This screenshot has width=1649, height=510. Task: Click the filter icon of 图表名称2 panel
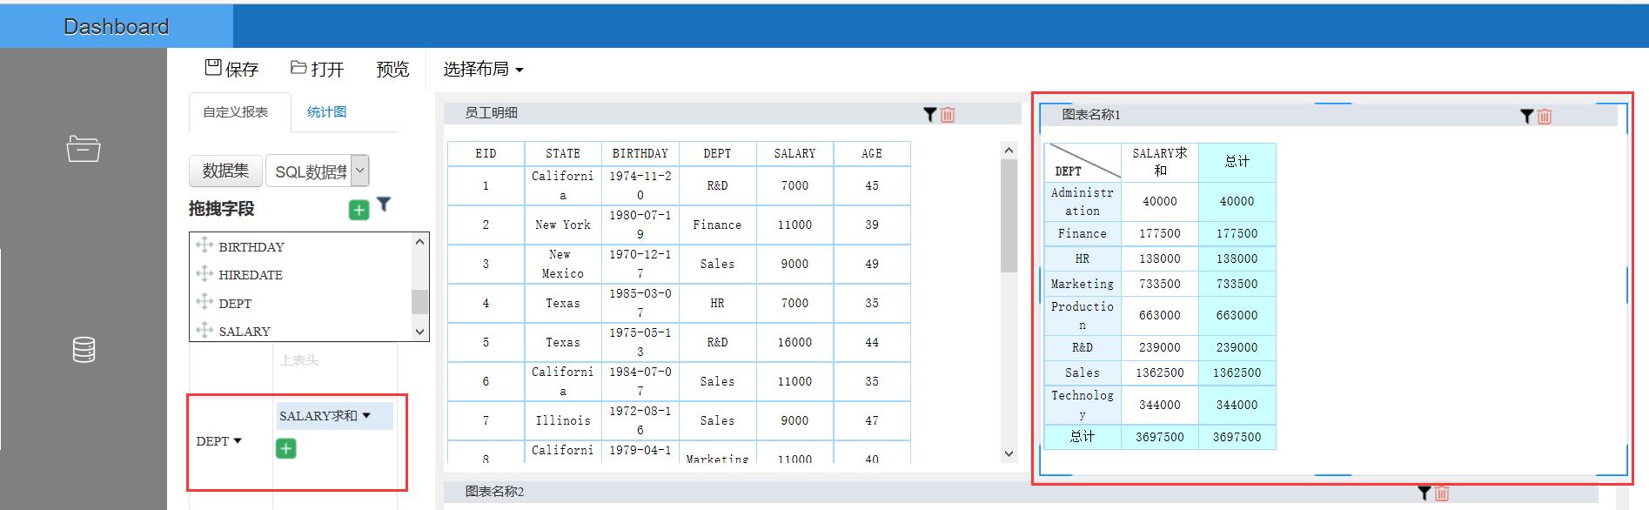[1424, 493]
